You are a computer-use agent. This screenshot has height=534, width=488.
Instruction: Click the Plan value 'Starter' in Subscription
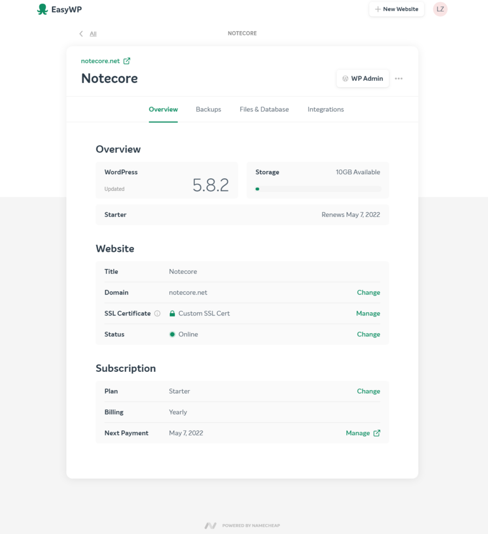tap(180, 391)
